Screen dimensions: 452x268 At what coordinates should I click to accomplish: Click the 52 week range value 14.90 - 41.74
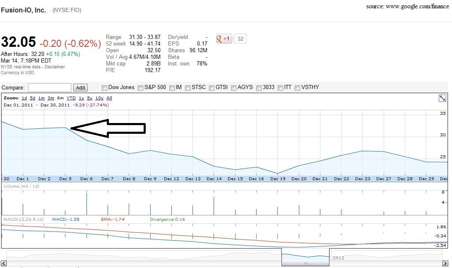coord(145,43)
